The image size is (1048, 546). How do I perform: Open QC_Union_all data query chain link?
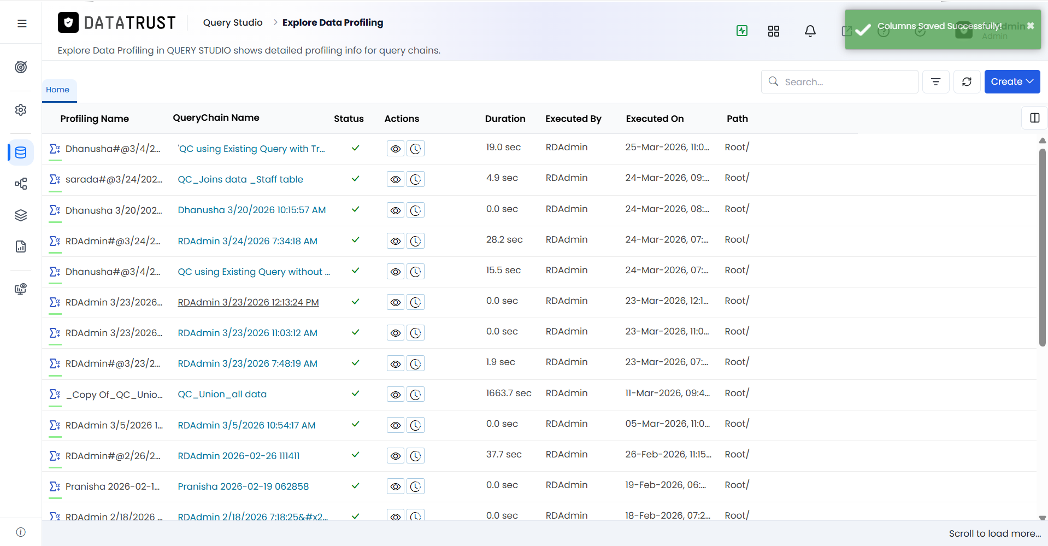pos(222,394)
